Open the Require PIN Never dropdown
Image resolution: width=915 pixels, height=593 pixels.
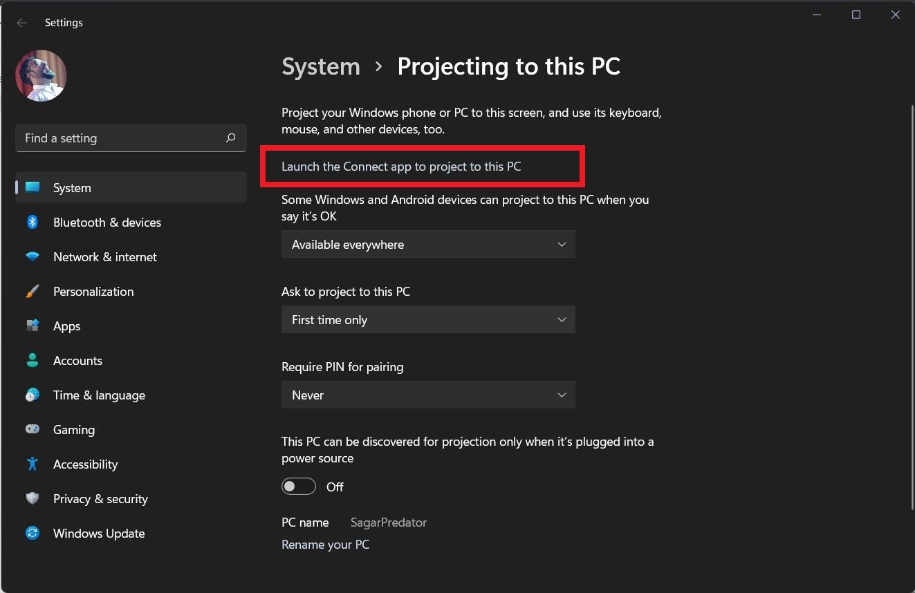pyautogui.click(x=428, y=395)
